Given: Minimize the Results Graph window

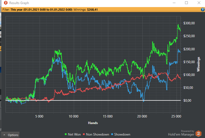Looking at the screenshot, I should click(x=174, y=3).
